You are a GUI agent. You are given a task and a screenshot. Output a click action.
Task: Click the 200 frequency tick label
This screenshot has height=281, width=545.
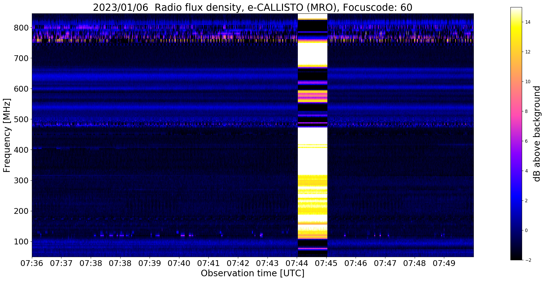(21, 211)
